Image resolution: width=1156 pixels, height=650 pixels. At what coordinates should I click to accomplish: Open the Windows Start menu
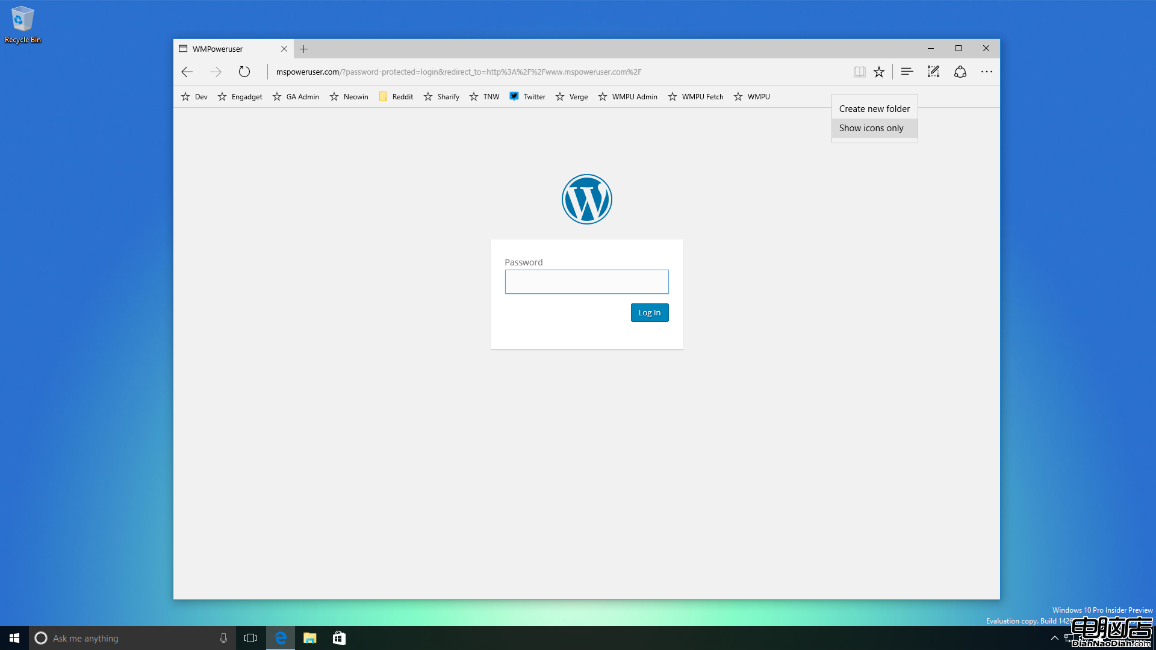click(14, 638)
